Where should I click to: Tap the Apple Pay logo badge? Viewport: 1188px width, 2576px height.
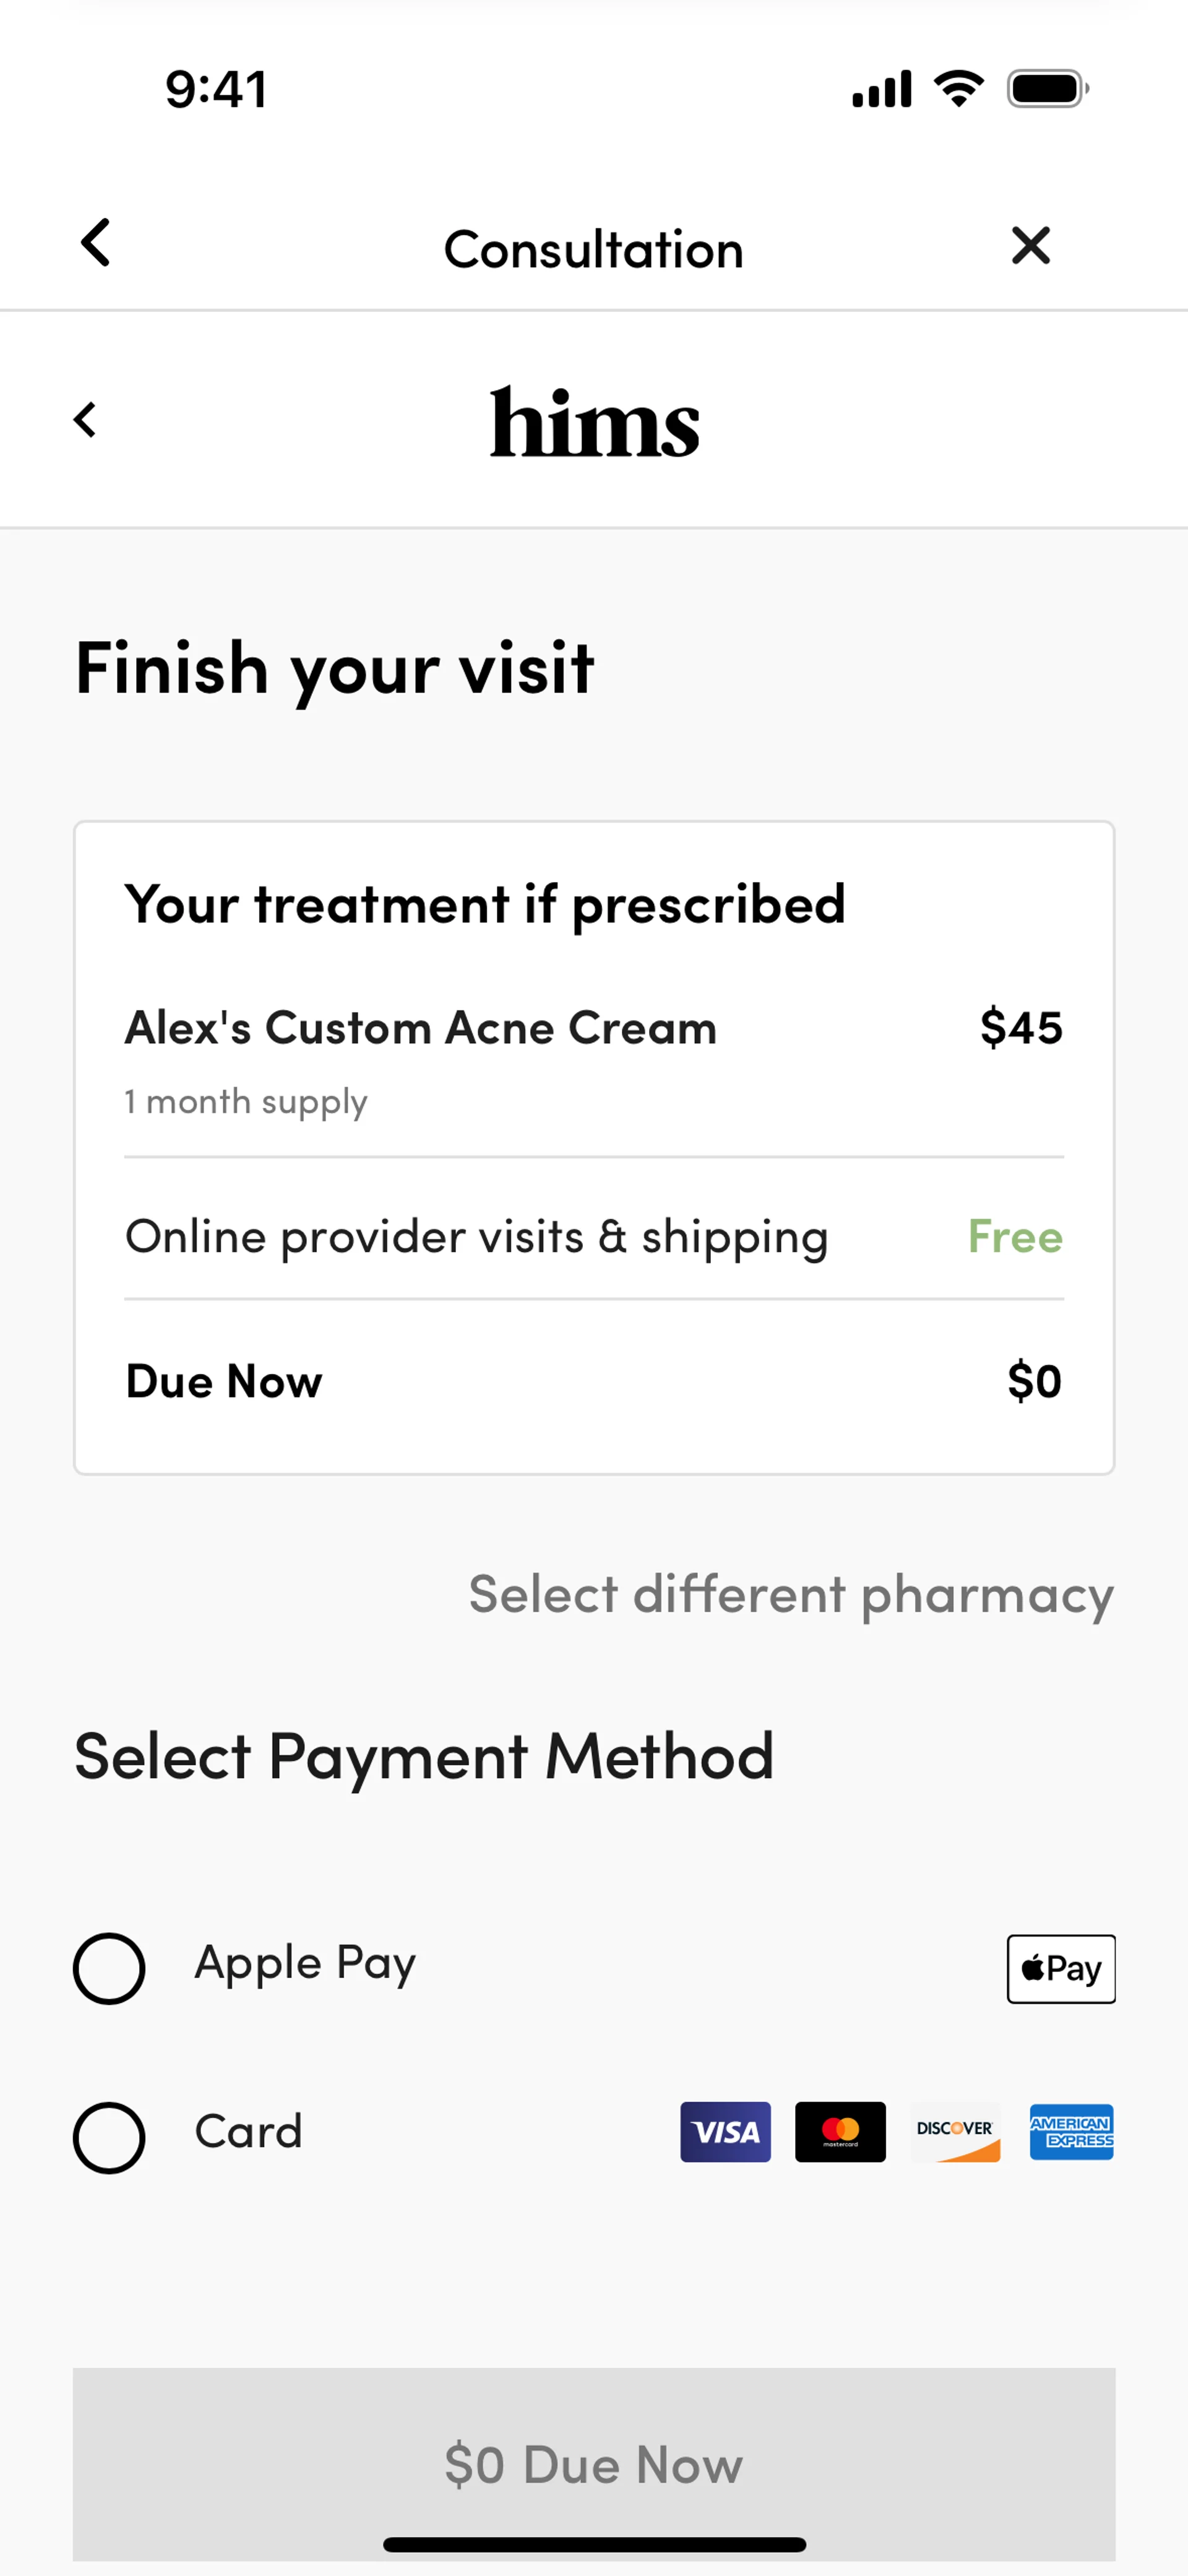click(1060, 1968)
